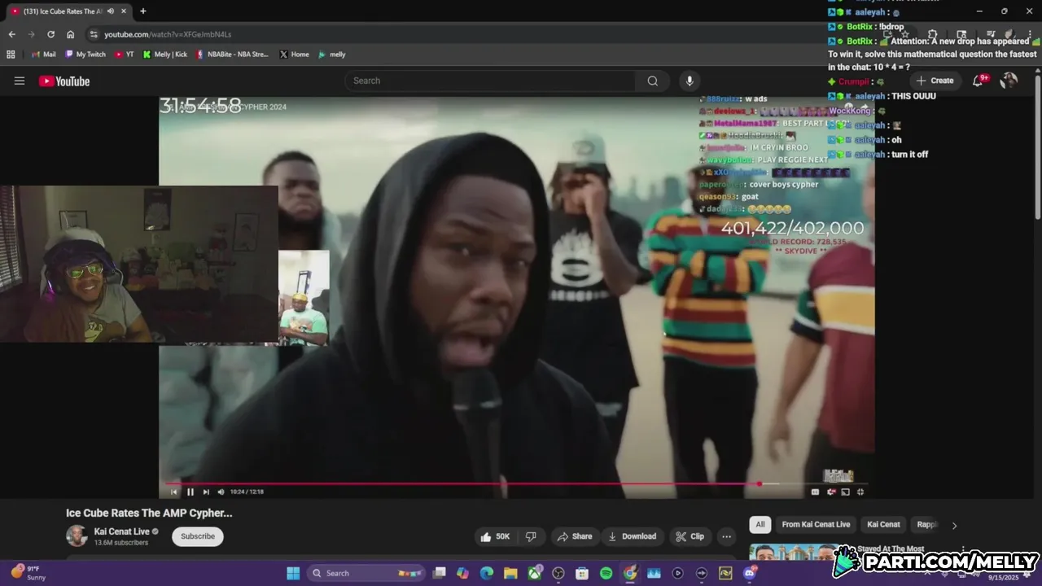Open the YouTube guide hamburger menu
The height and width of the screenshot is (586, 1042).
(20, 81)
